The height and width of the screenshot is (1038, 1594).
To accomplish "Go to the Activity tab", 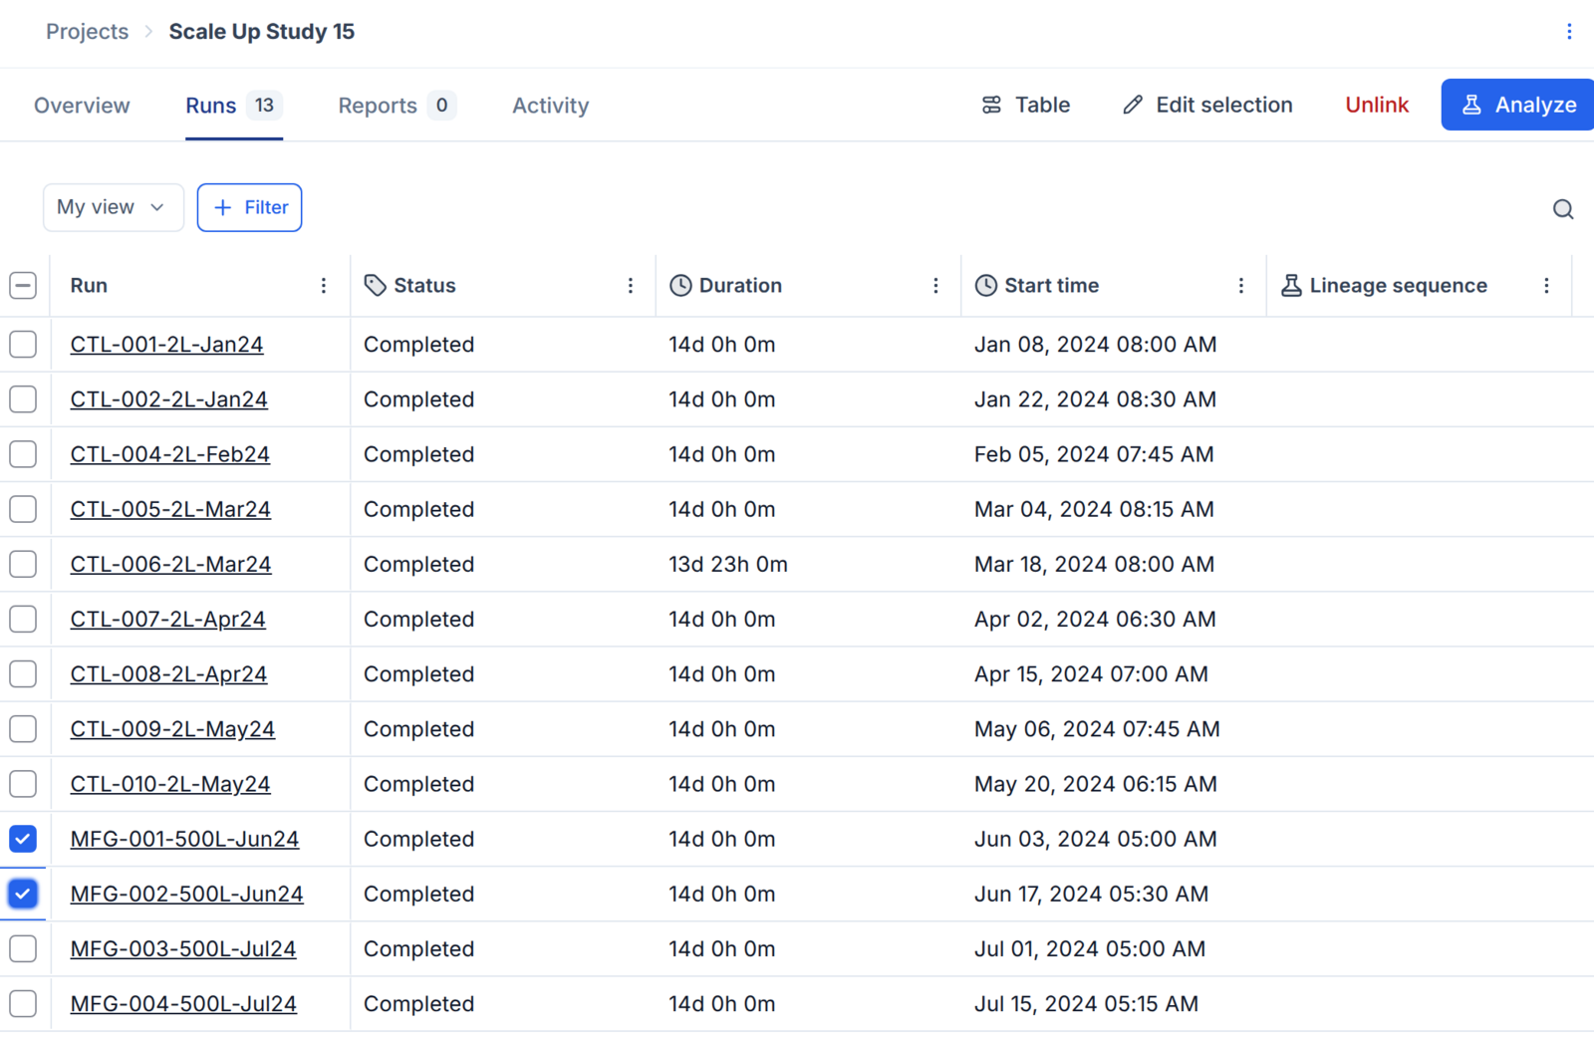I will point(551,105).
